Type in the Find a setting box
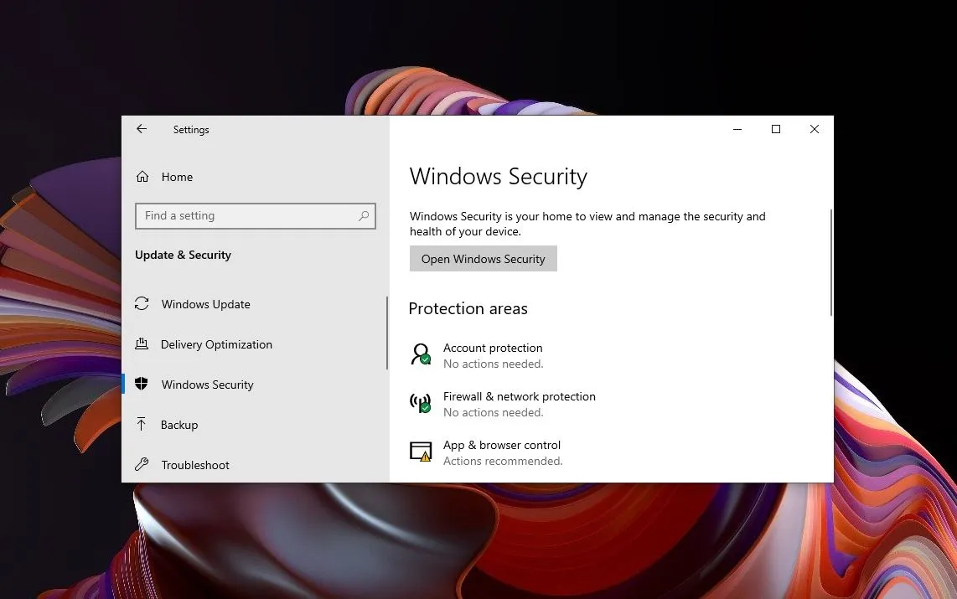Screen dimensions: 957x599 click(247, 216)
